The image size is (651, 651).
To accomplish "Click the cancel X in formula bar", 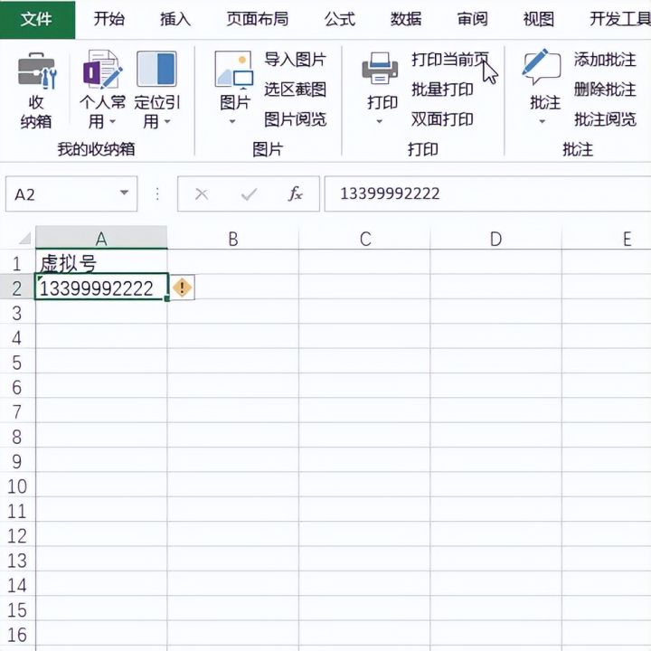I will [x=202, y=193].
